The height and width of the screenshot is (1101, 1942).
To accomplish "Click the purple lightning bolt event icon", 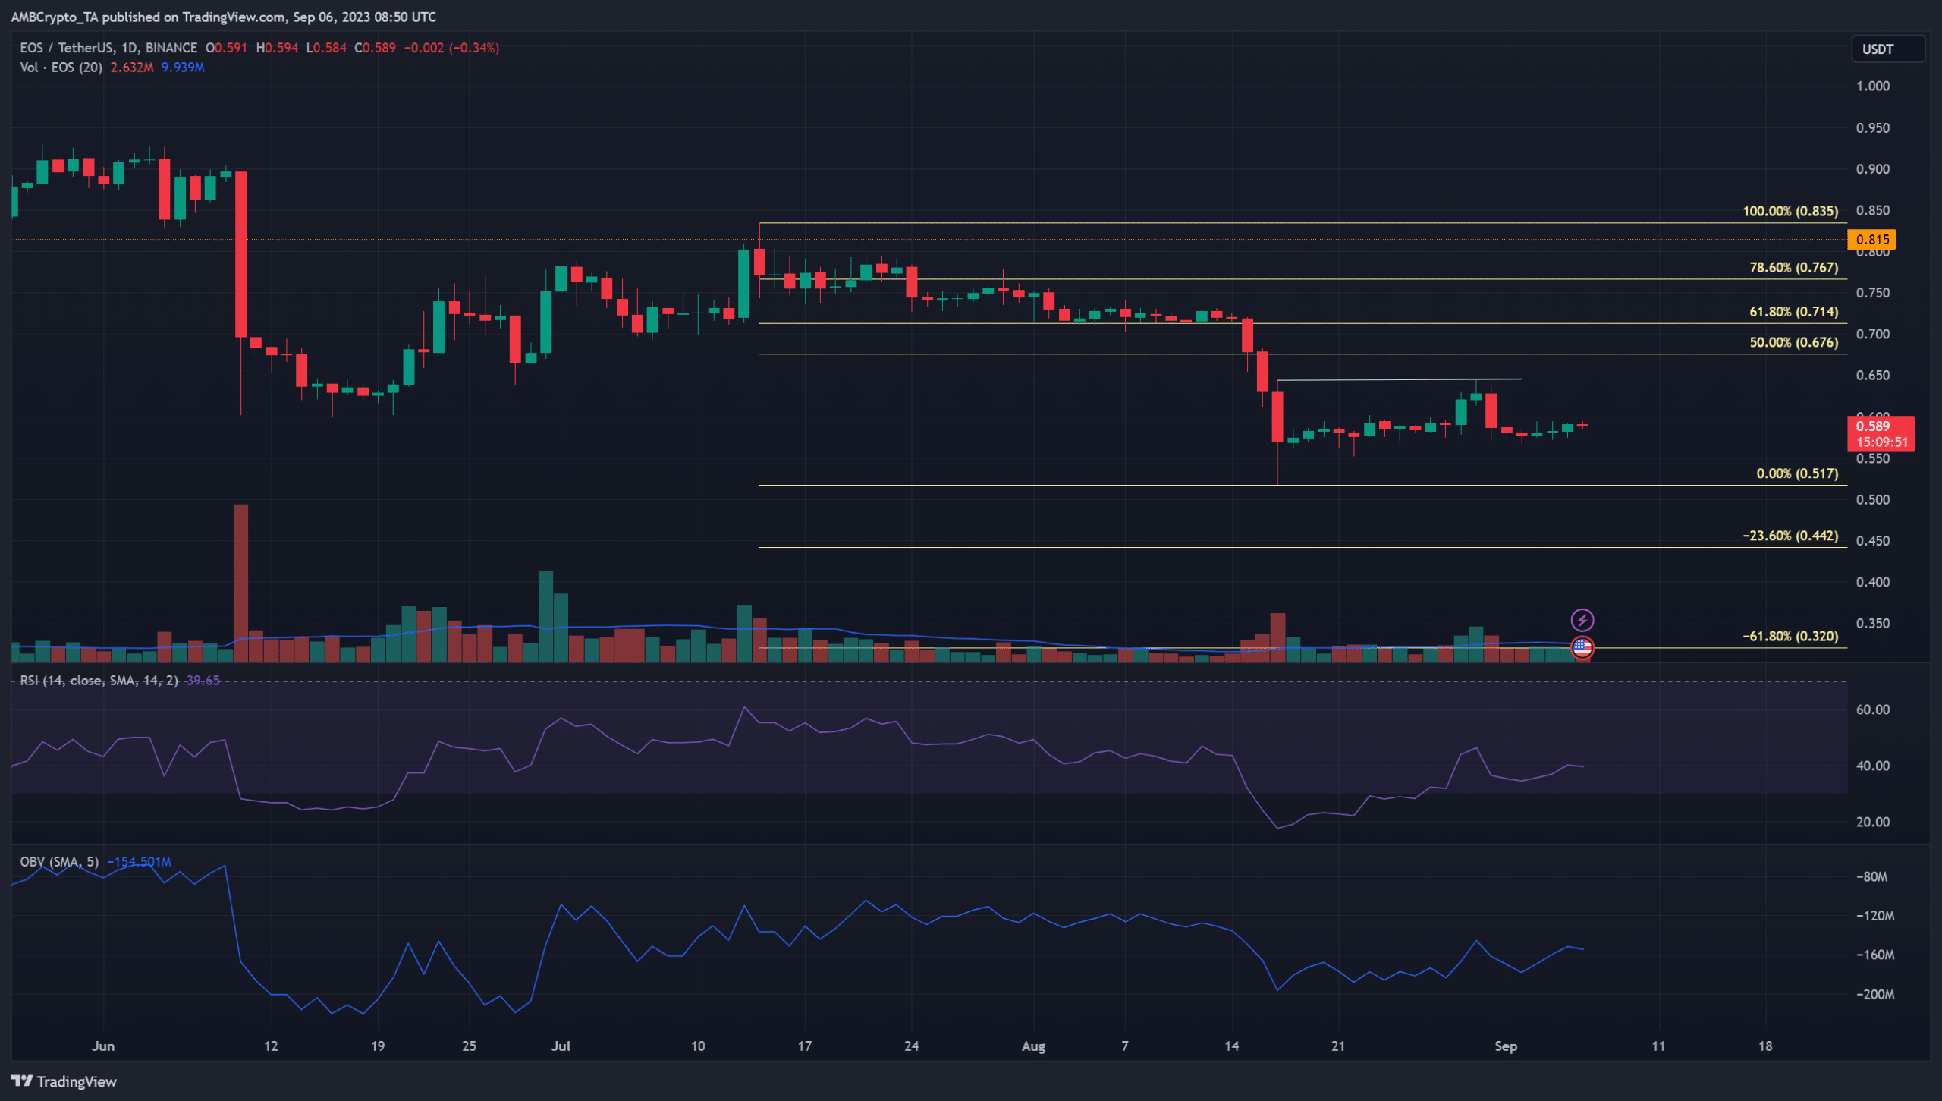I will [x=1582, y=621].
